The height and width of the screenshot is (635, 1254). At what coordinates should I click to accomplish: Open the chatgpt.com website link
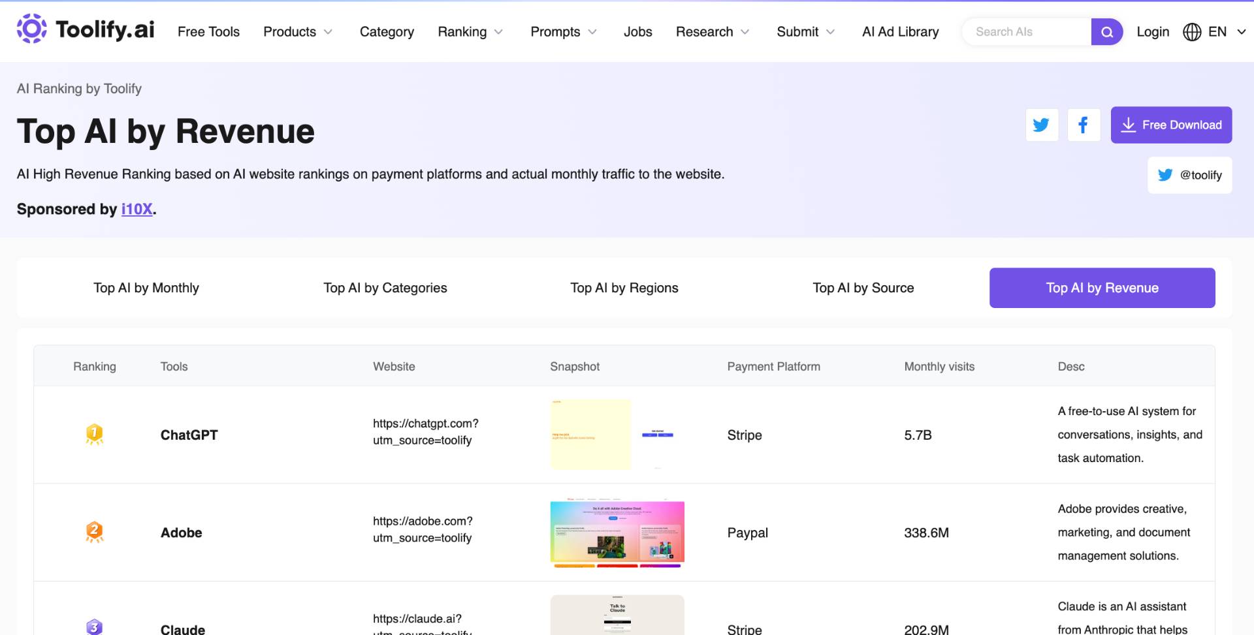click(x=426, y=432)
